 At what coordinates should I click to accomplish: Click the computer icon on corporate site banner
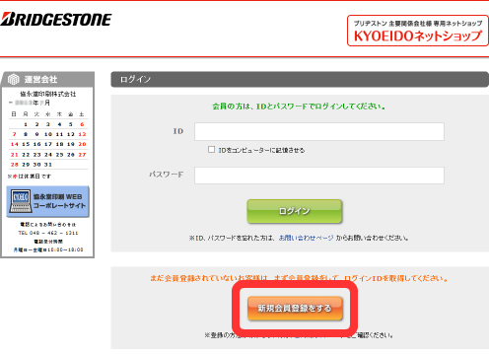[x=21, y=201]
